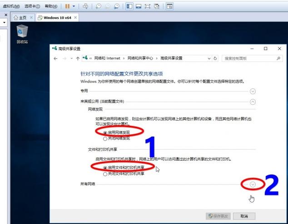Collapse the 来宾或公用 profile section
288x224 pixels.
click(253, 102)
